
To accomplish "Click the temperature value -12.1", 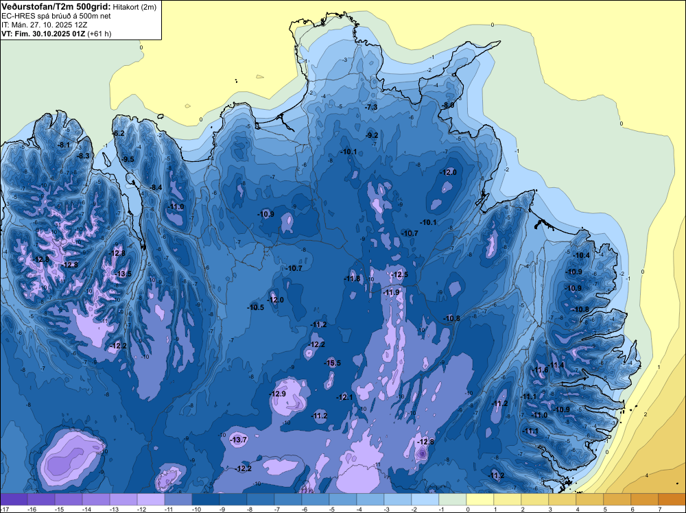I will coord(344,397).
